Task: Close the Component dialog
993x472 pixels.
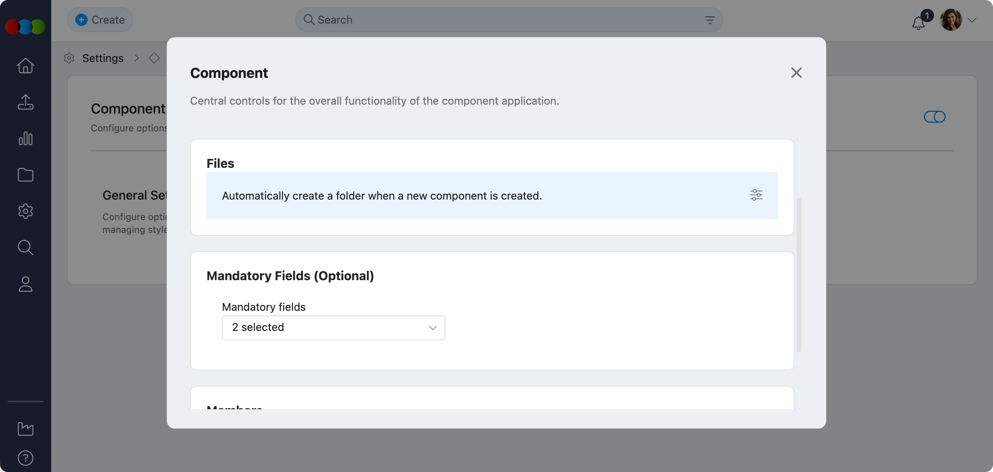Action: pos(796,72)
